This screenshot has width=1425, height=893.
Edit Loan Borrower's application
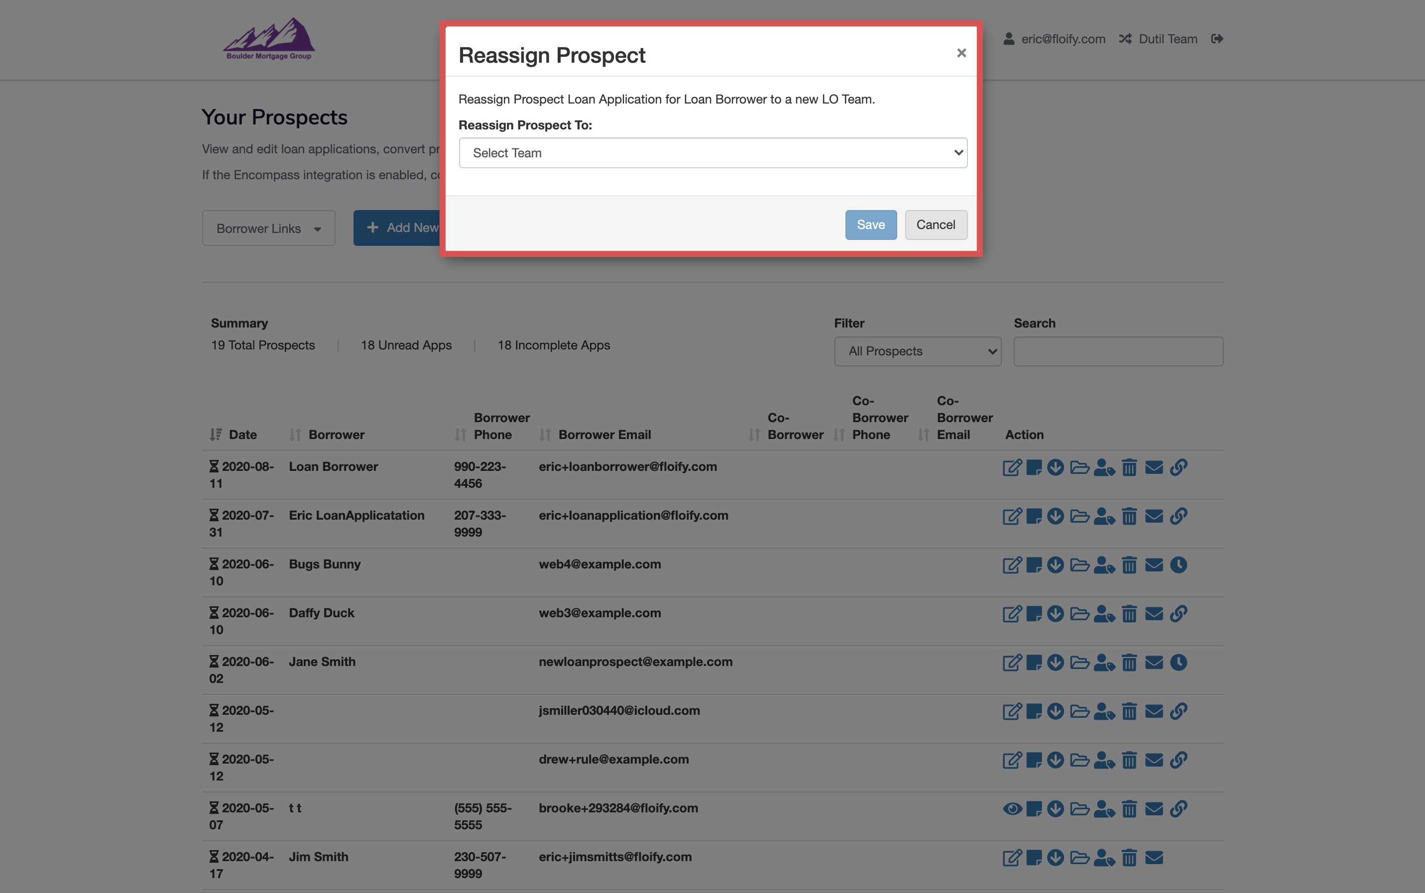click(x=1012, y=467)
